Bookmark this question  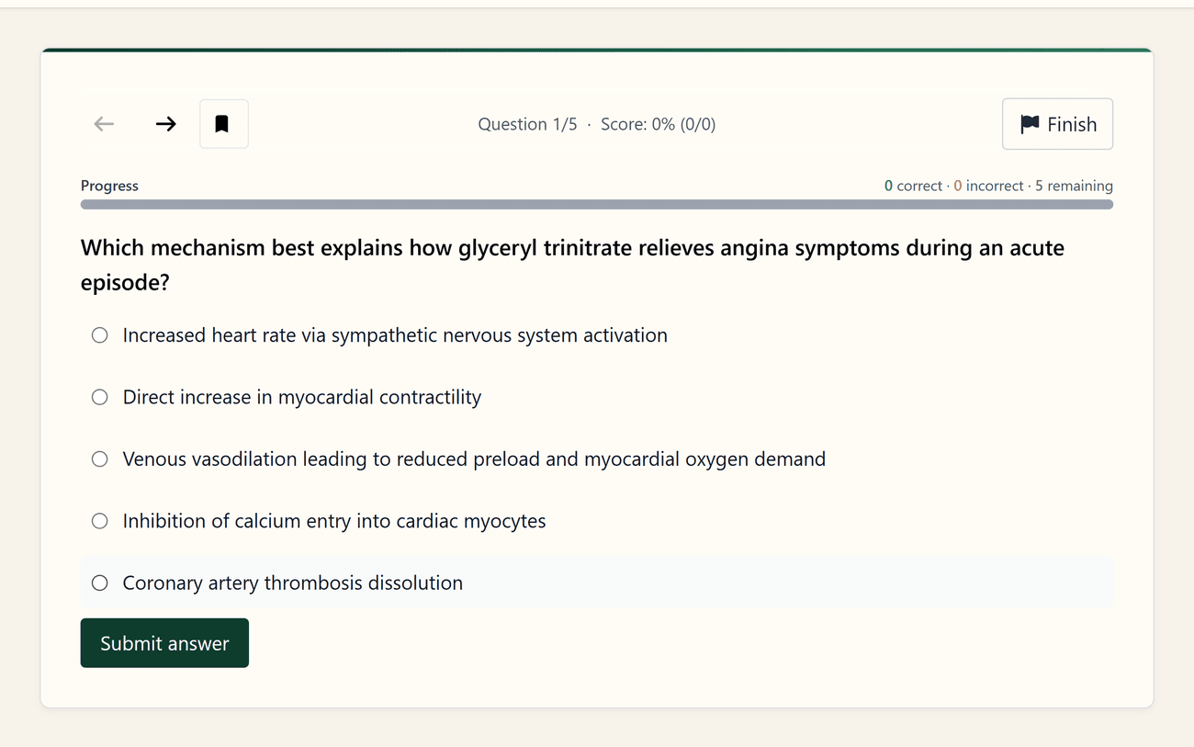click(x=224, y=124)
